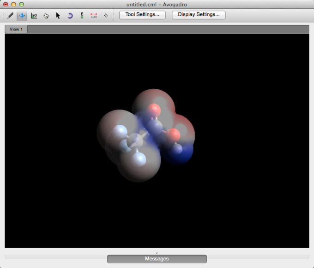This screenshot has height=268, width=314.
Task: Click the topmost red oxygen atom
Action: coord(154,110)
